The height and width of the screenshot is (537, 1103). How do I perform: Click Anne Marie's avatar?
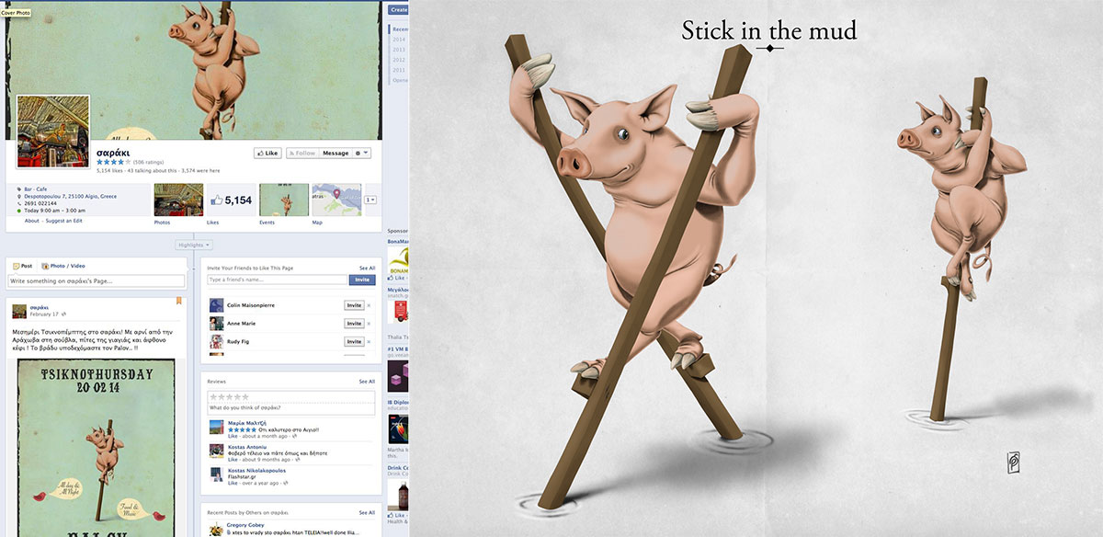pos(216,324)
